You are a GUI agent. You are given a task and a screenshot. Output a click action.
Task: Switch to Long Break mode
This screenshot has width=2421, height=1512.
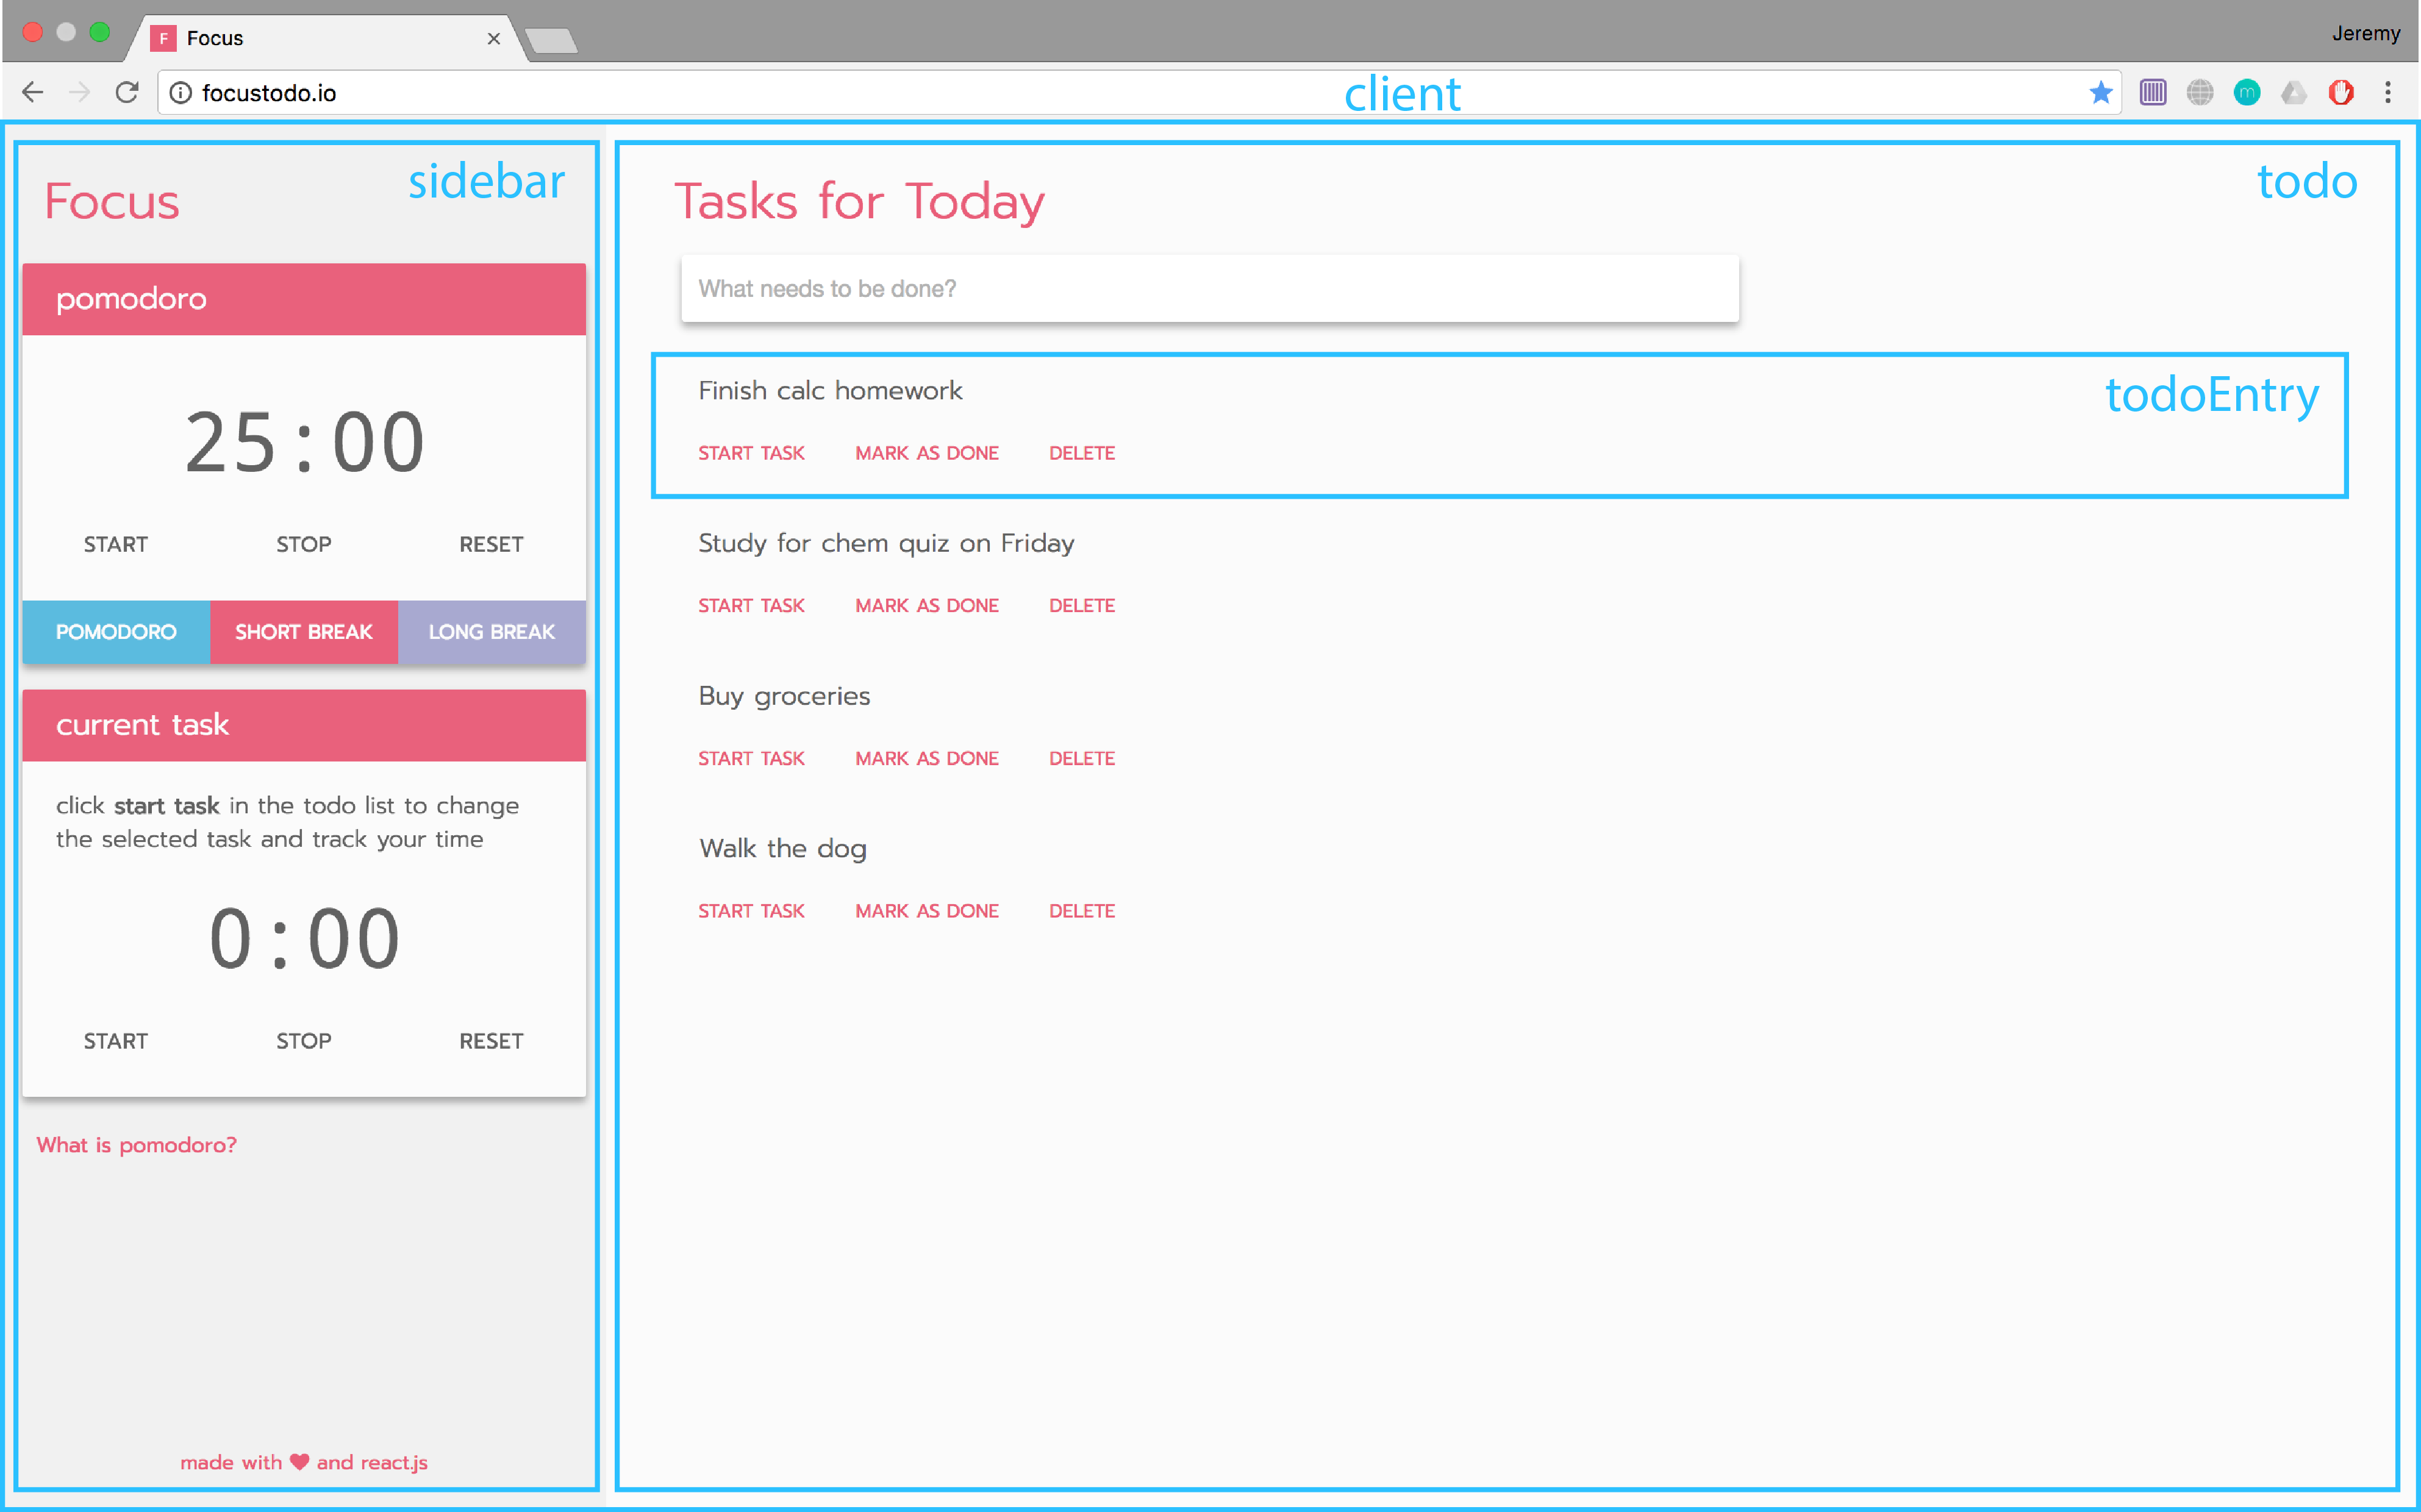pyautogui.click(x=492, y=632)
